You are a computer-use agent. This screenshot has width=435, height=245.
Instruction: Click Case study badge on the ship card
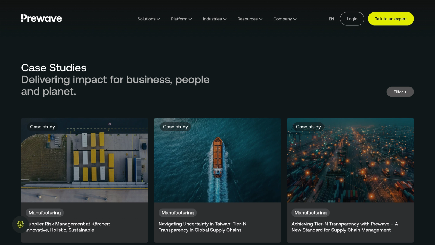tap(175, 127)
